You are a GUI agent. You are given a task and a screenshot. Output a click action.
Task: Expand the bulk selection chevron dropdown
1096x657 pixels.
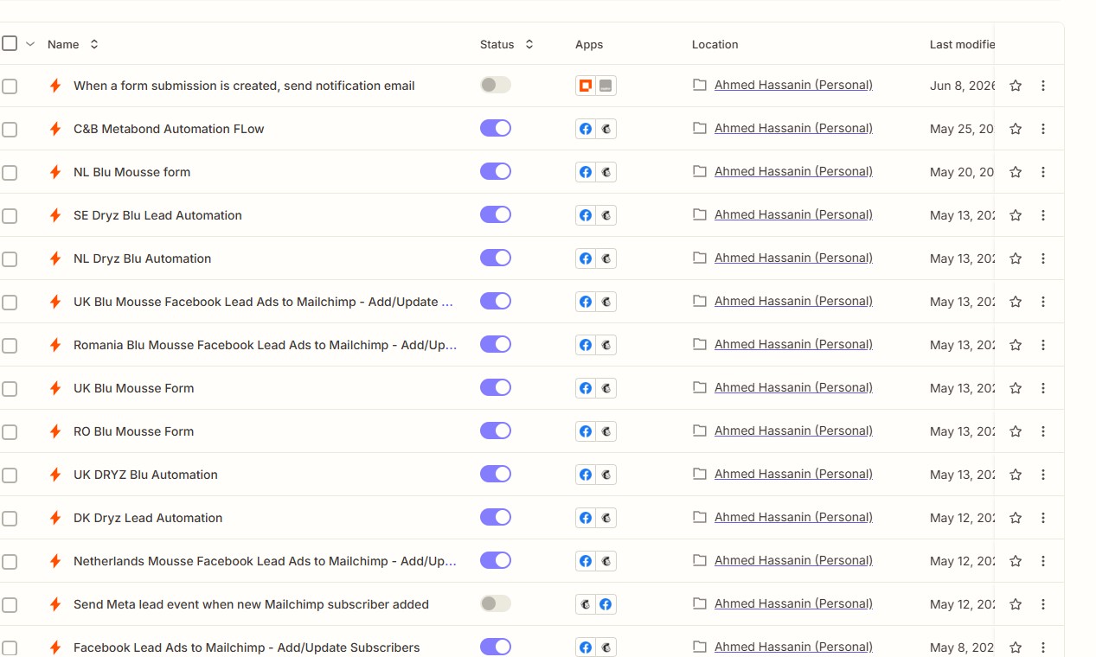[x=30, y=44]
